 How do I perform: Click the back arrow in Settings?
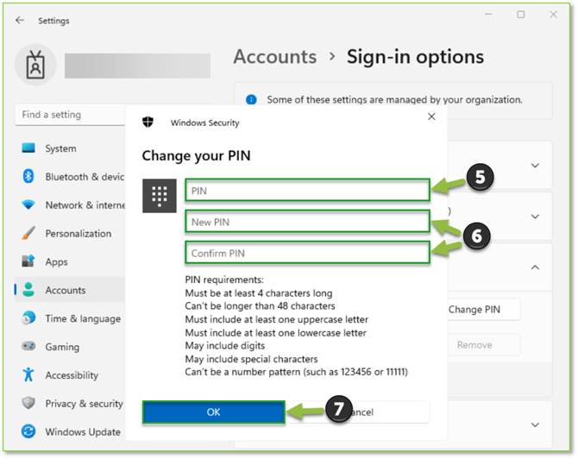click(x=20, y=21)
